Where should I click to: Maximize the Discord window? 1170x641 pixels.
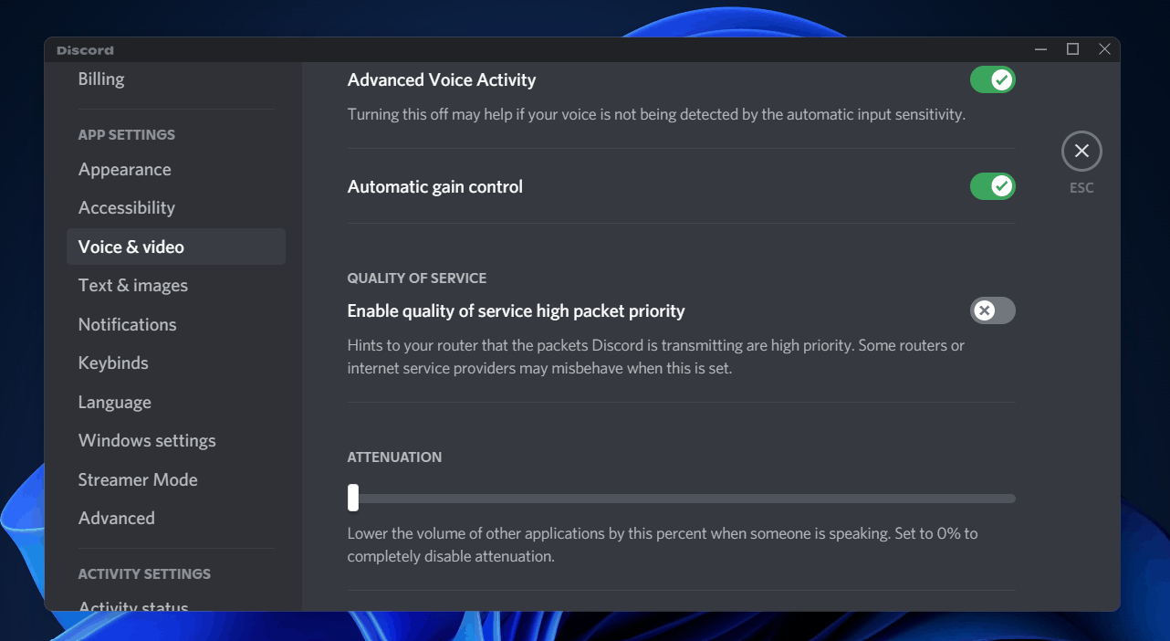tap(1073, 49)
